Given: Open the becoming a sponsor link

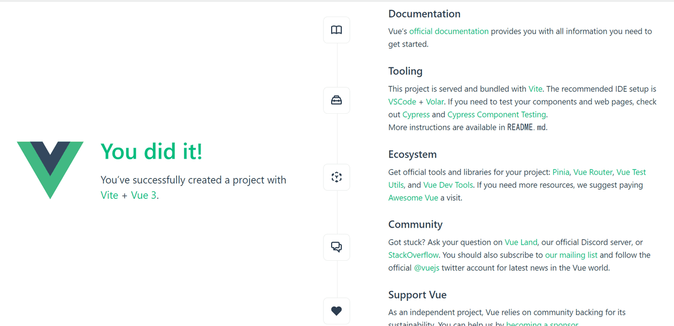Looking at the screenshot, I should click(542, 323).
